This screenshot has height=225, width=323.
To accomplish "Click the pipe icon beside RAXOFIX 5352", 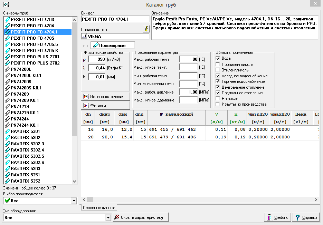I will [7, 181].
